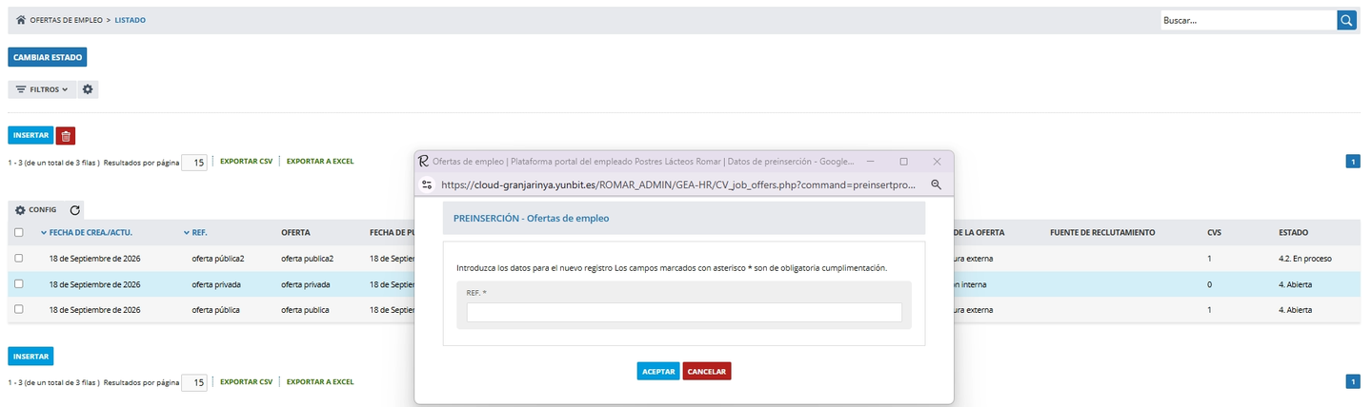Viewport: 1372px width, 407px height.
Task: Minimize the preinserción popup window
Action: click(870, 162)
